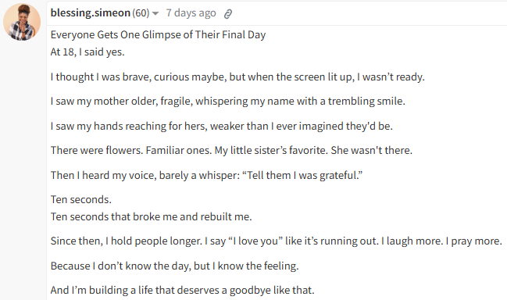The width and height of the screenshot is (507, 300).
Task: Click 'Because I don't know the day' line
Action: pyautogui.click(x=175, y=266)
